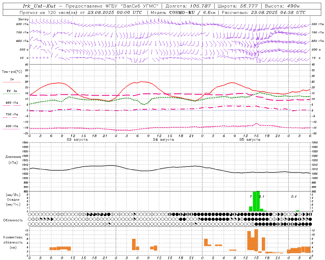The width and height of the screenshot is (325, 260).
Task: Click the 'Конвективн.' convective cloud label
Action: click(13, 237)
